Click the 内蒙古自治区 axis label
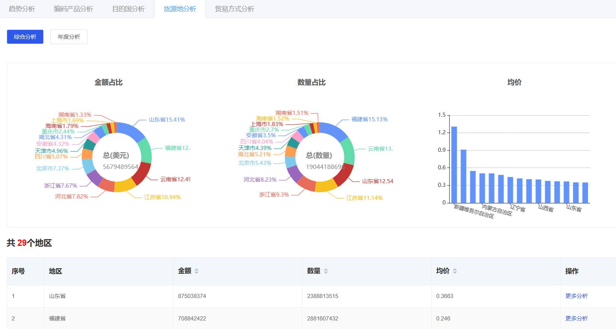 click(x=497, y=210)
